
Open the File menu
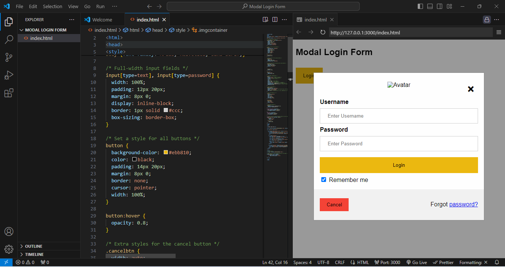(20, 6)
